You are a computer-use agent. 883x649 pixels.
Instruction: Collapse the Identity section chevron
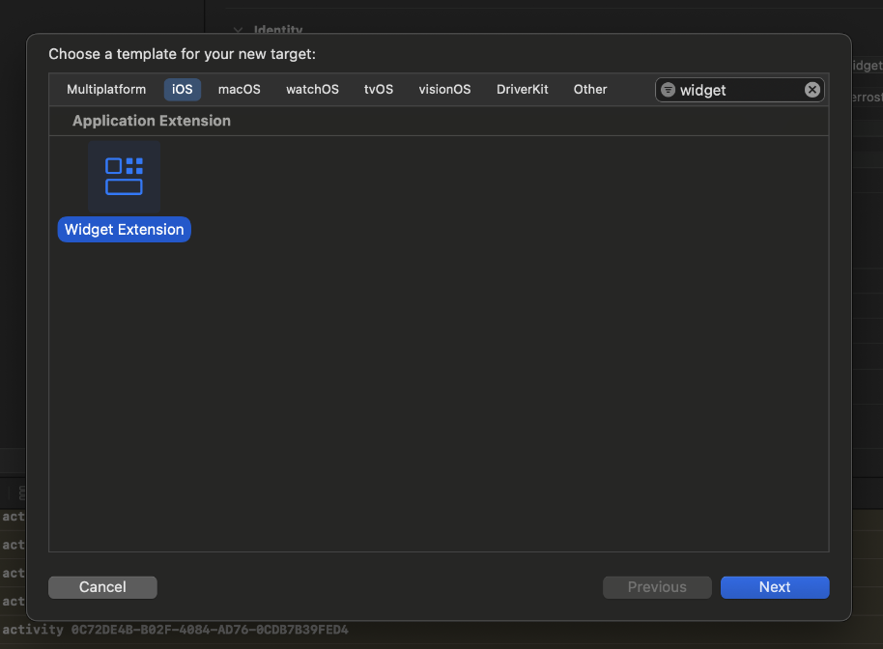click(239, 30)
